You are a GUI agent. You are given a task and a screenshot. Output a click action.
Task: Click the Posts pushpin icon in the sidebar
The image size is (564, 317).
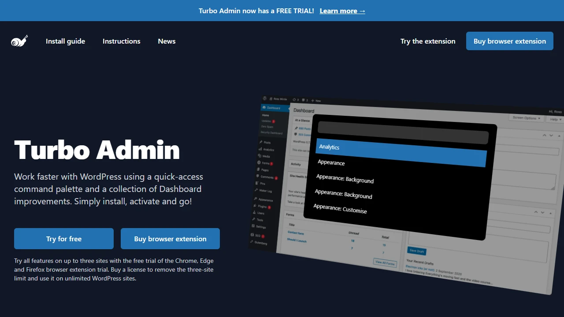tap(260, 142)
